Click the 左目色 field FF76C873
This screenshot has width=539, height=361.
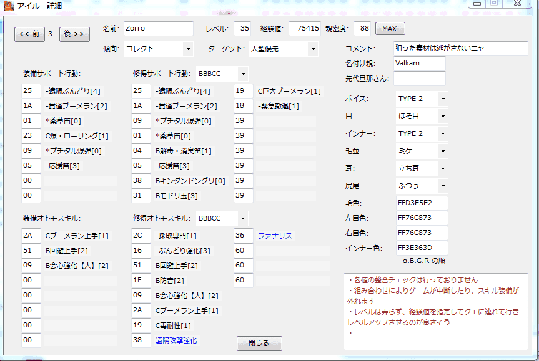pos(422,218)
